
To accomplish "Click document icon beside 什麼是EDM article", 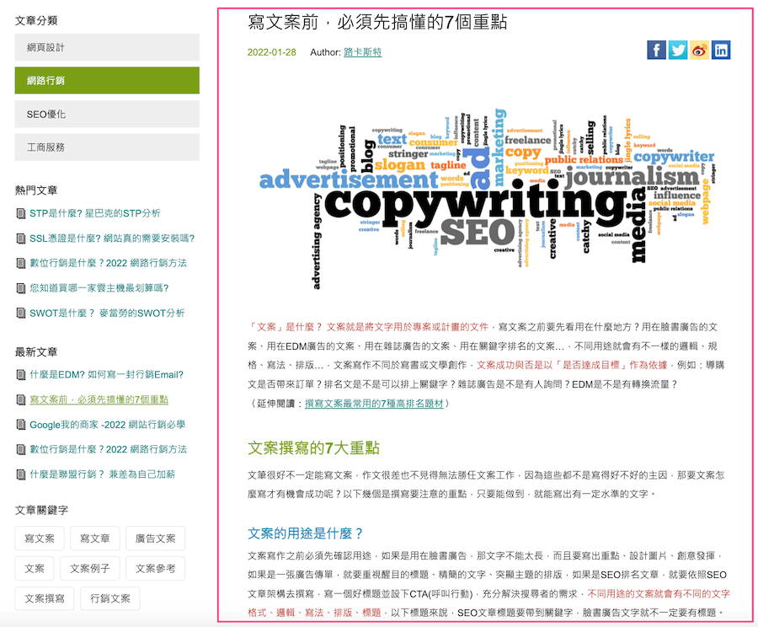I will (21, 374).
